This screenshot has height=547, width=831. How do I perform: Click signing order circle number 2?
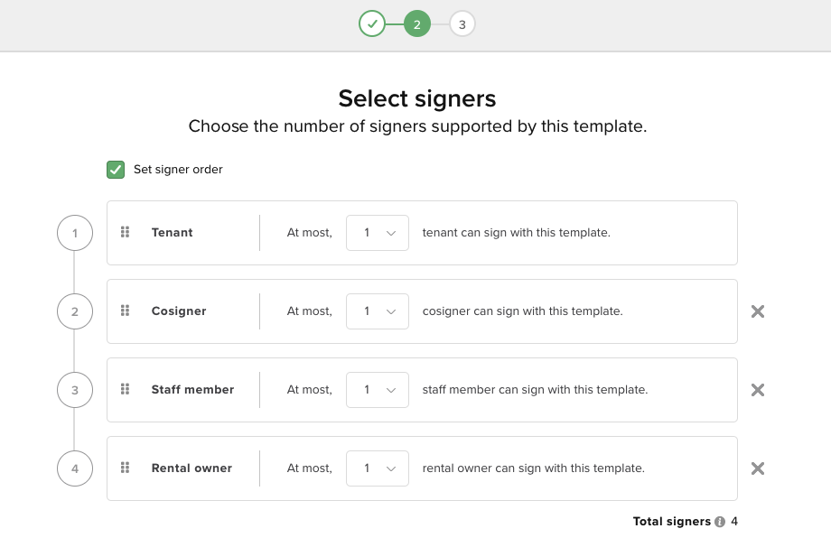(x=75, y=312)
